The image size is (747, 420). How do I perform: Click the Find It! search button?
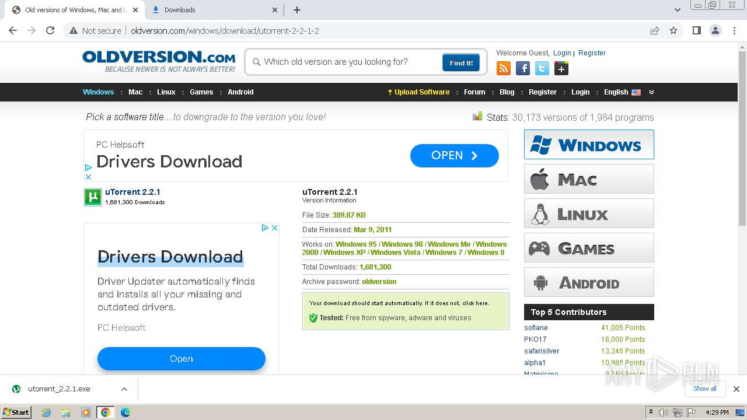[461, 62]
